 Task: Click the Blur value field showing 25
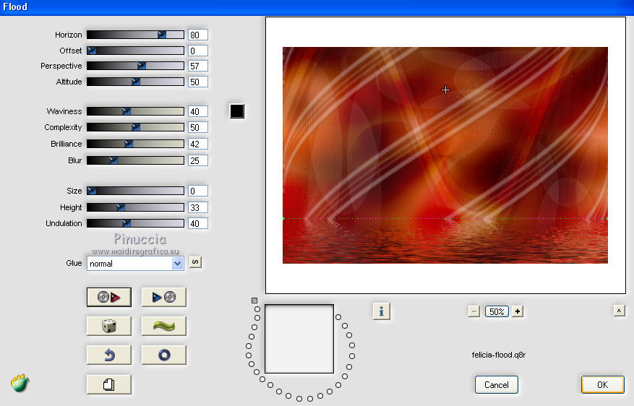[x=198, y=161]
